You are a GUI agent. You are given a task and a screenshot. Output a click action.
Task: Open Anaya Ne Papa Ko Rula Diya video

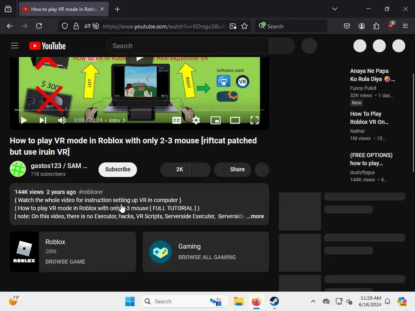point(372,75)
